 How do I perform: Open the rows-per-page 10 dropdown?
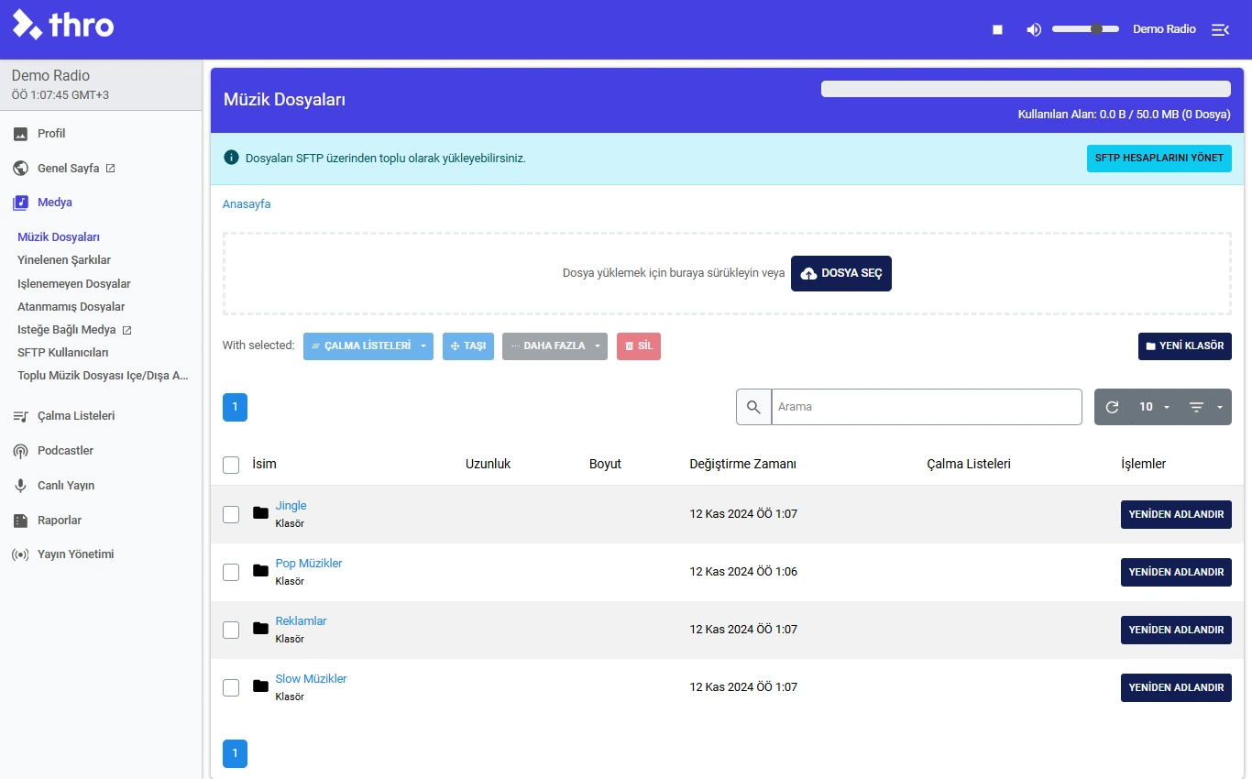[1154, 407]
